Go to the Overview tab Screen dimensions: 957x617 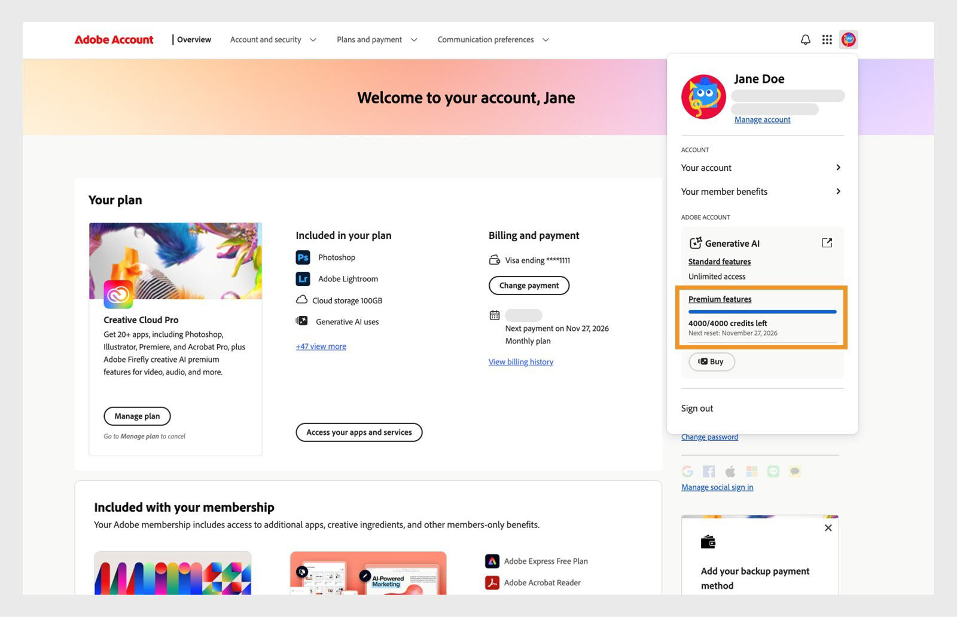[194, 39]
